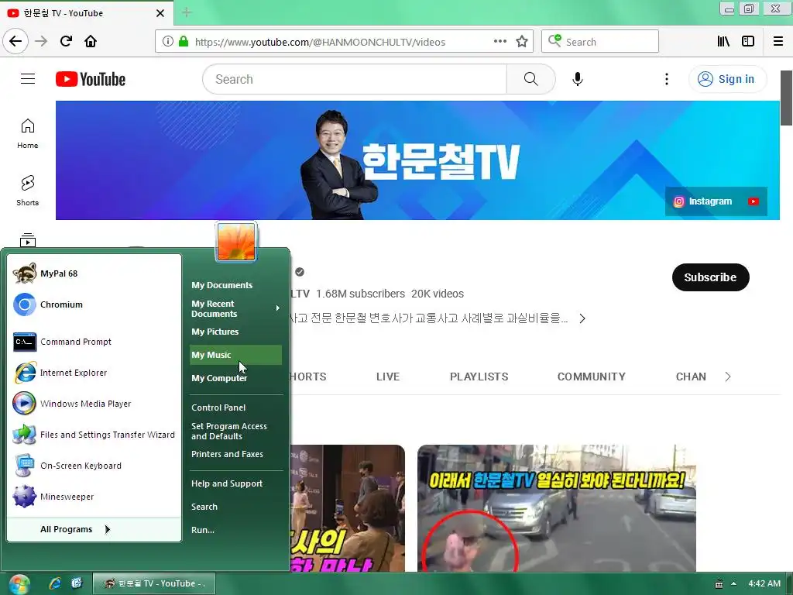793x595 pixels.
Task: Click the Windows Start orb
Action: pyautogui.click(x=19, y=584)
